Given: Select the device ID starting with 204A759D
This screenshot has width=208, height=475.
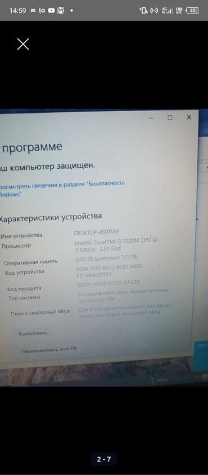Looking at the screenshot, I should click(x=111, y=271).
